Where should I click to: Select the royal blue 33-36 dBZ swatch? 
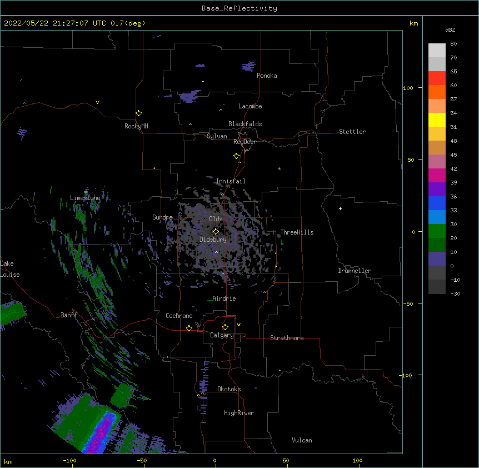437,203
